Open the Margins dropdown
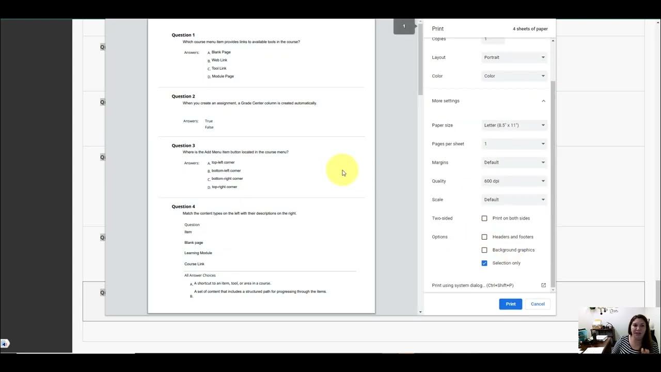Image resolution: width=661 pixels, height=372 pixels. (x=514, y=162)
